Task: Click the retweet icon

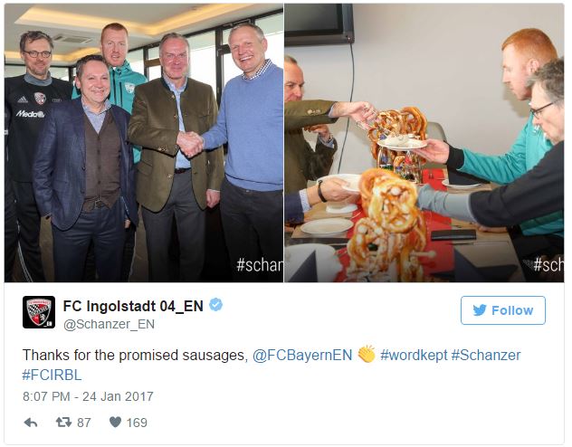Action: point(63,423)
